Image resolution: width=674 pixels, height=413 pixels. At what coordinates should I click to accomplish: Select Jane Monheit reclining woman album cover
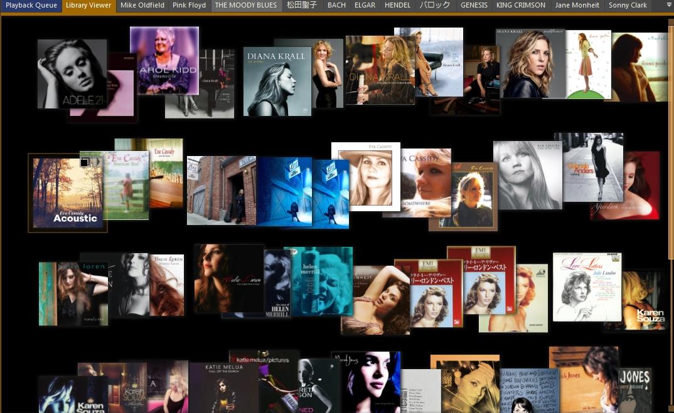tap(375, 301)
